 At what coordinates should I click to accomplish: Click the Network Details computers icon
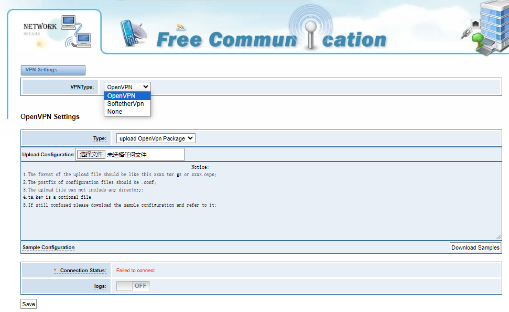pos(77,31)
